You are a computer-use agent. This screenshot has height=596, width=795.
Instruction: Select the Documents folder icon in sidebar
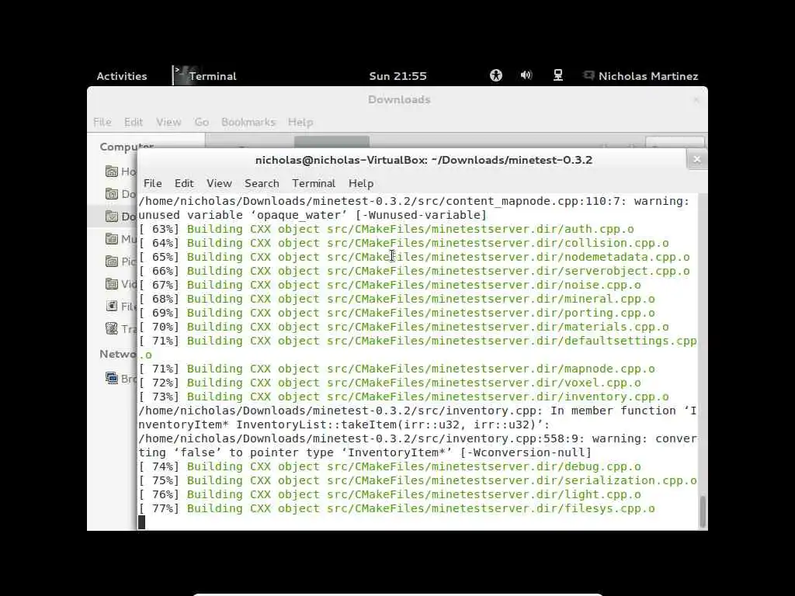[x=112, y=193]
